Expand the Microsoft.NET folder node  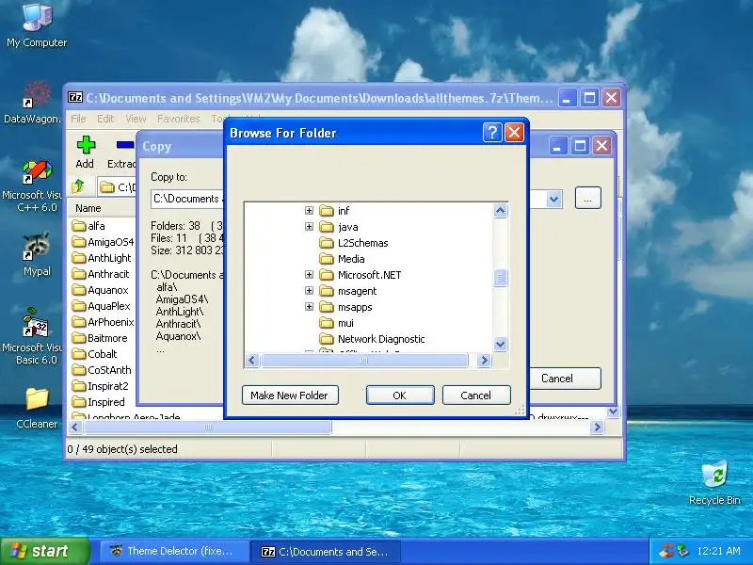[310, 274]
